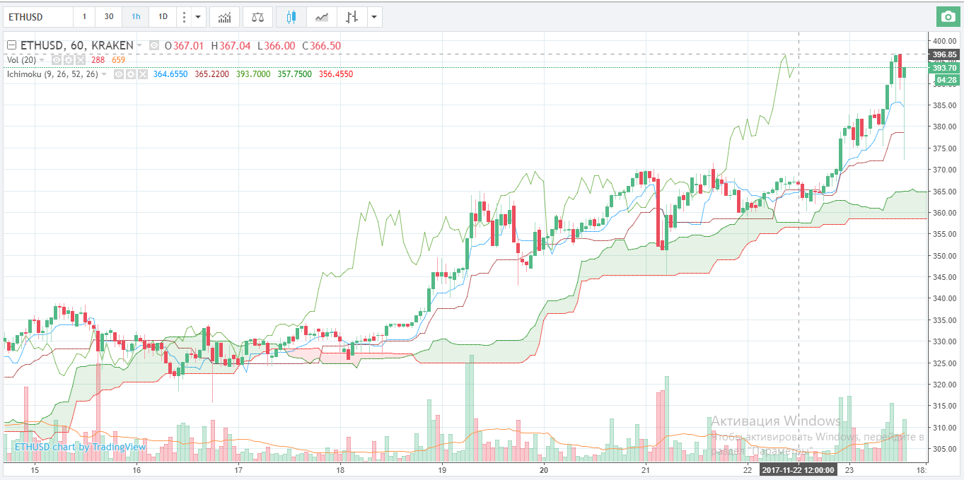Toggle the ETHUSD main series eye icon

point(153,46)
